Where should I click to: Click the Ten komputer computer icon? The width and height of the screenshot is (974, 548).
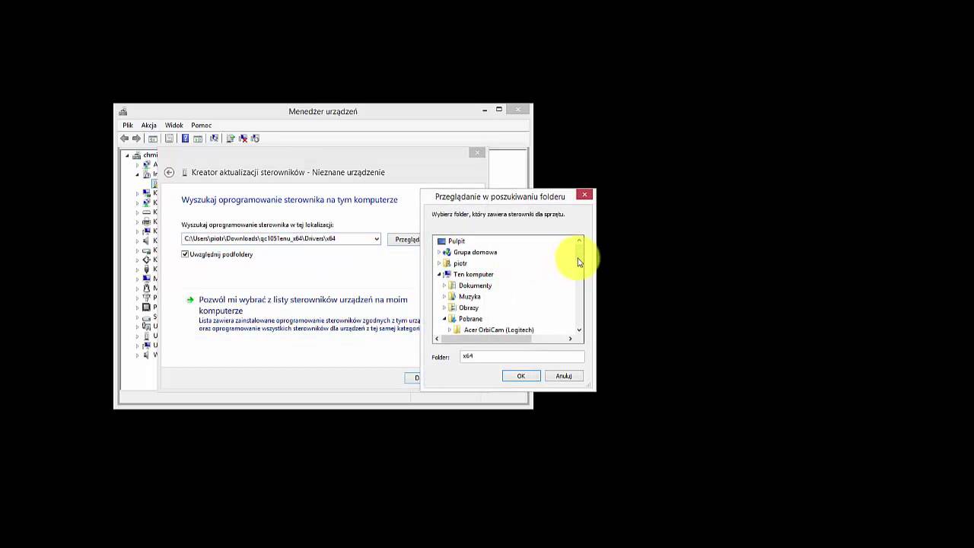447,274
